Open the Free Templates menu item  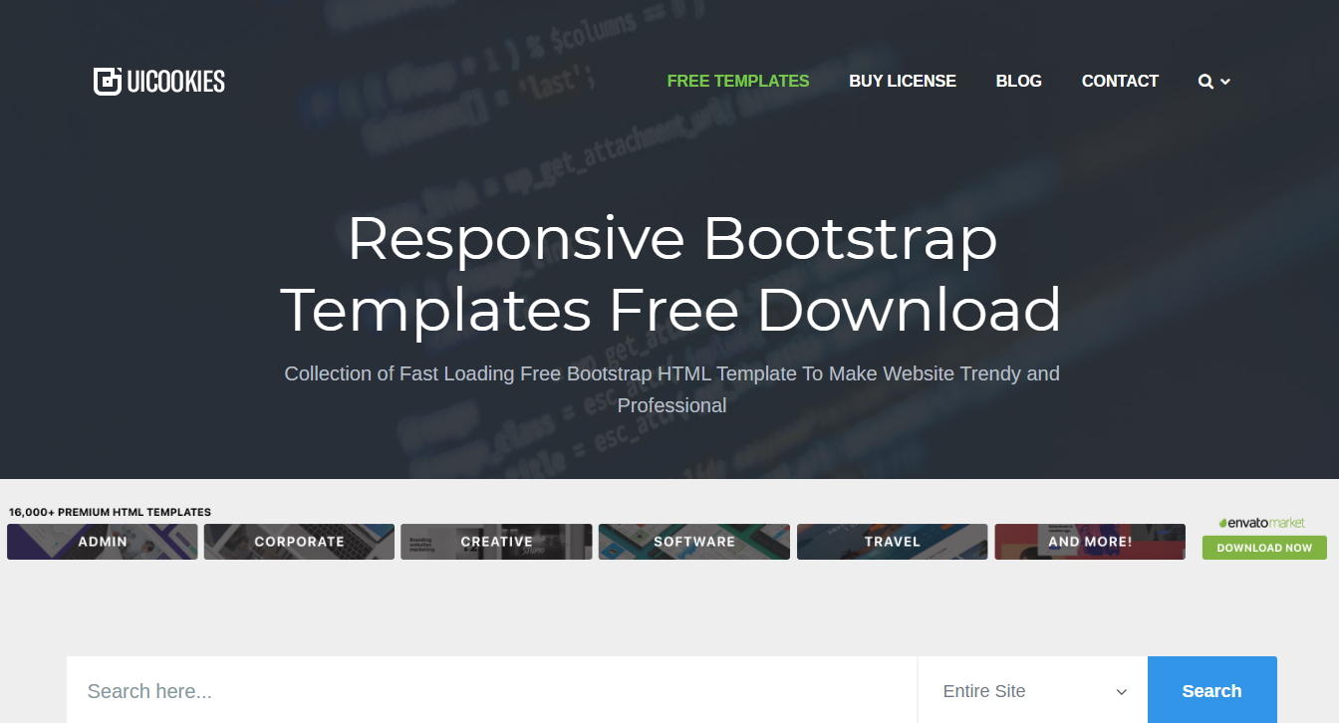738,82
